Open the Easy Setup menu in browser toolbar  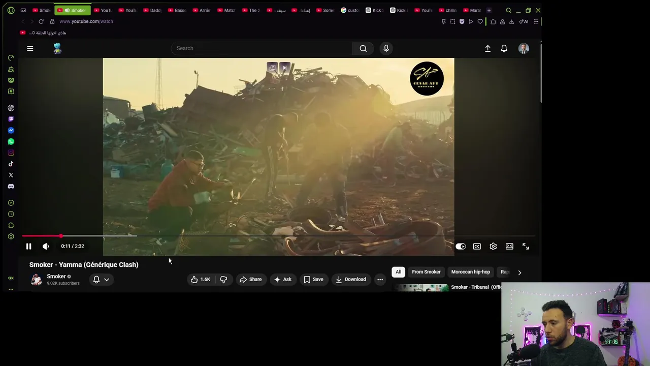click(536, 21)
